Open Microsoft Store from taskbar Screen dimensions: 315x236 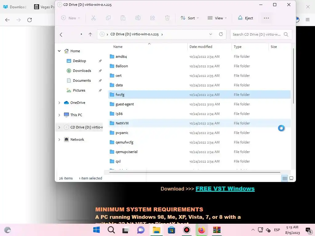point(171,230)
